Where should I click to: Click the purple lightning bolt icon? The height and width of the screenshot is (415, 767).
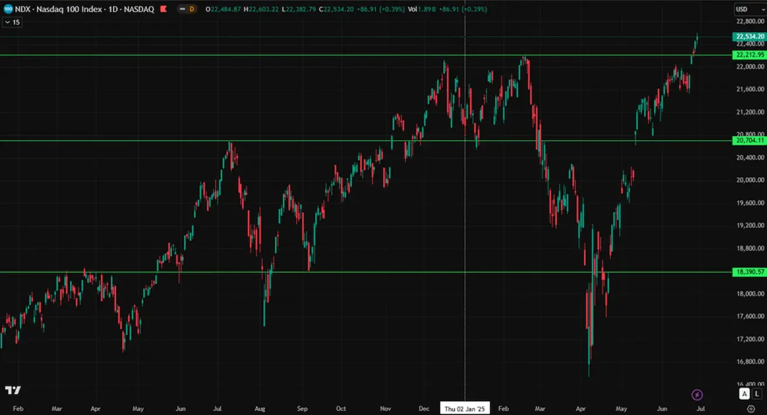click(697, 395)
